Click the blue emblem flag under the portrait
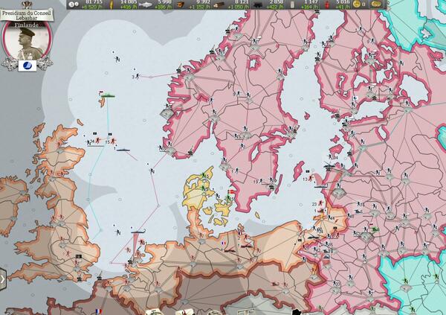The image size is (446, 315). pos(28,66)
